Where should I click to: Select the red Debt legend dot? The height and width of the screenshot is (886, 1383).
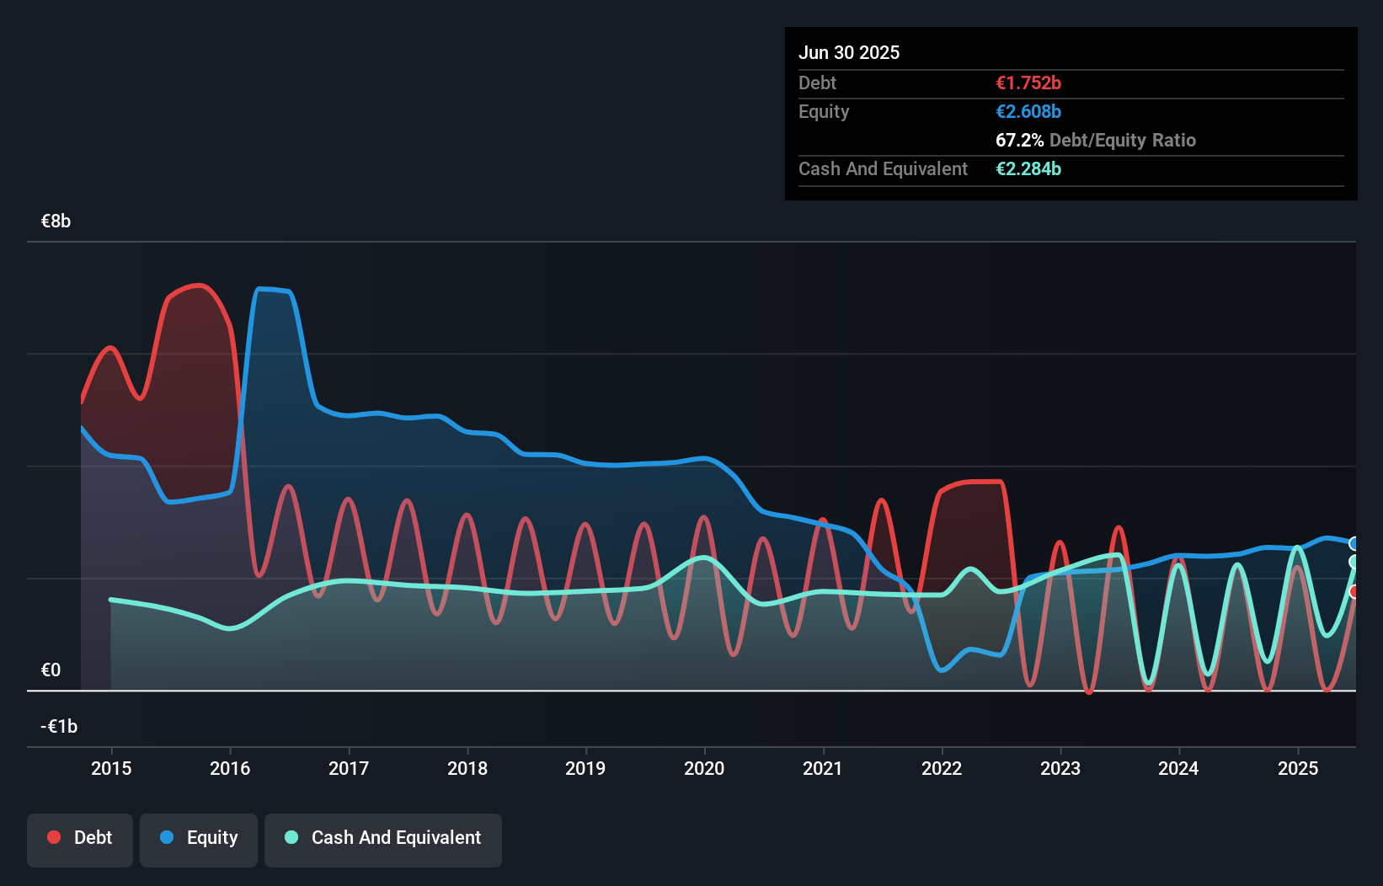point(54,837)
